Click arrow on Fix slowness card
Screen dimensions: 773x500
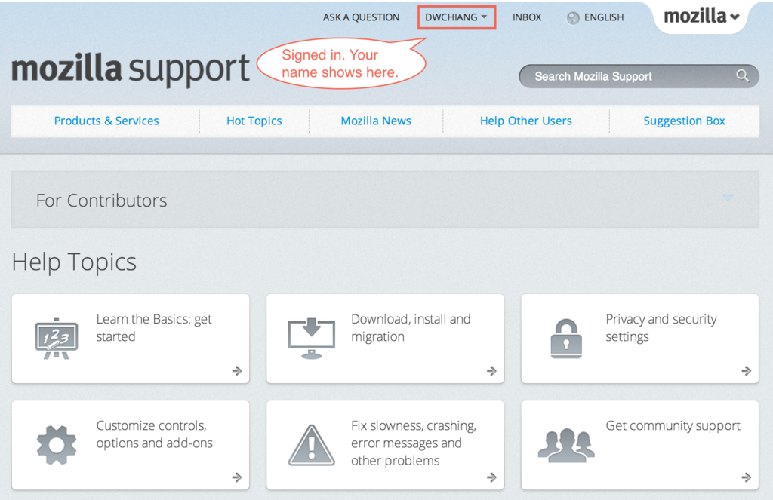[x=491, y=477]
